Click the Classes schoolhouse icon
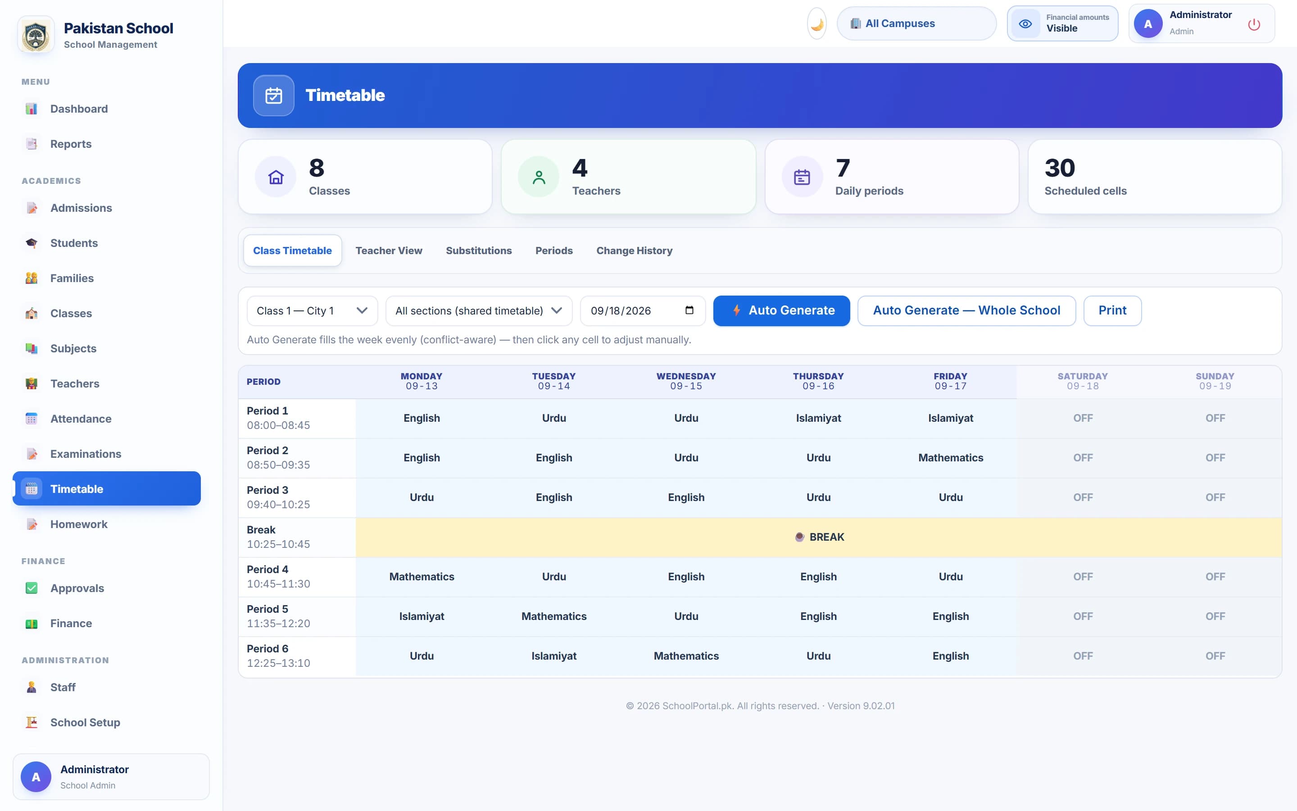 pos(32,313)
